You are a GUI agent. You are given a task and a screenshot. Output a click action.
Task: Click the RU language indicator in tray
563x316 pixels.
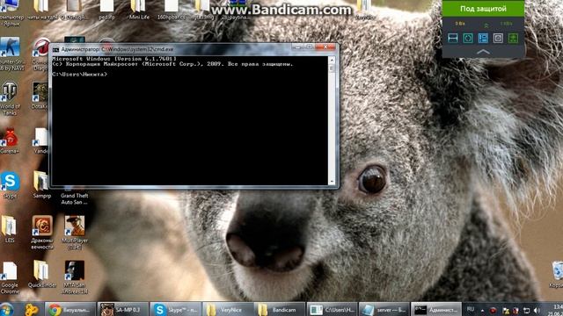[x=471, y=310]
